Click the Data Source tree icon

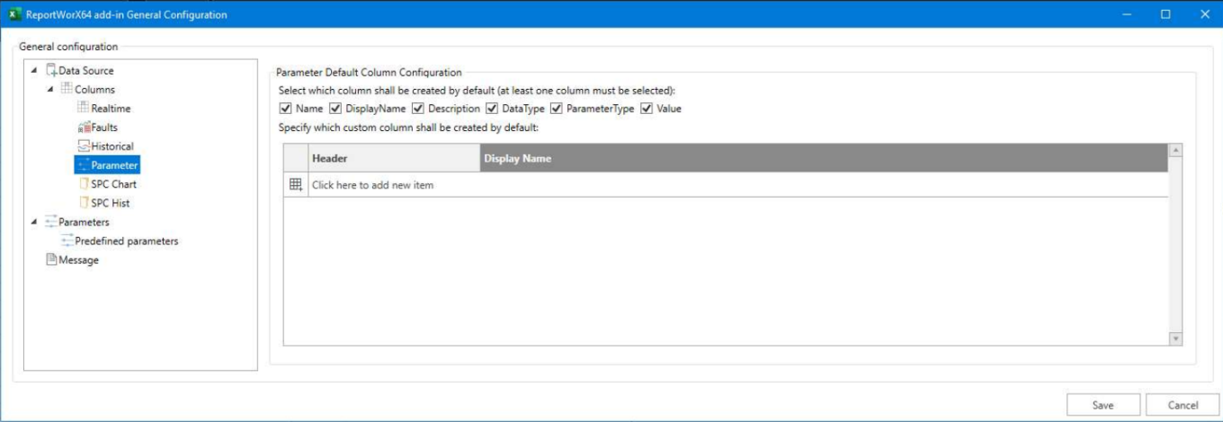click(x=51, y=70)
